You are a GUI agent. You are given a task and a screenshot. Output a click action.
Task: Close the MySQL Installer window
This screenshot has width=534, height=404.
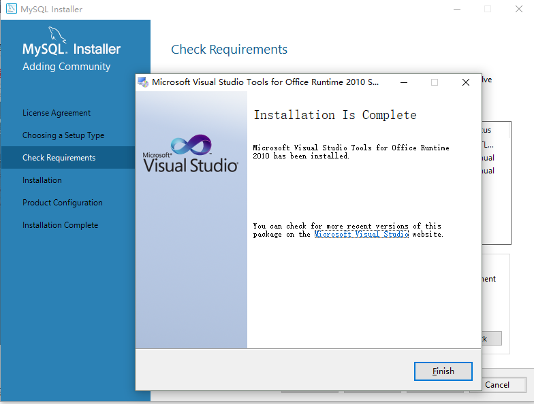519,10
